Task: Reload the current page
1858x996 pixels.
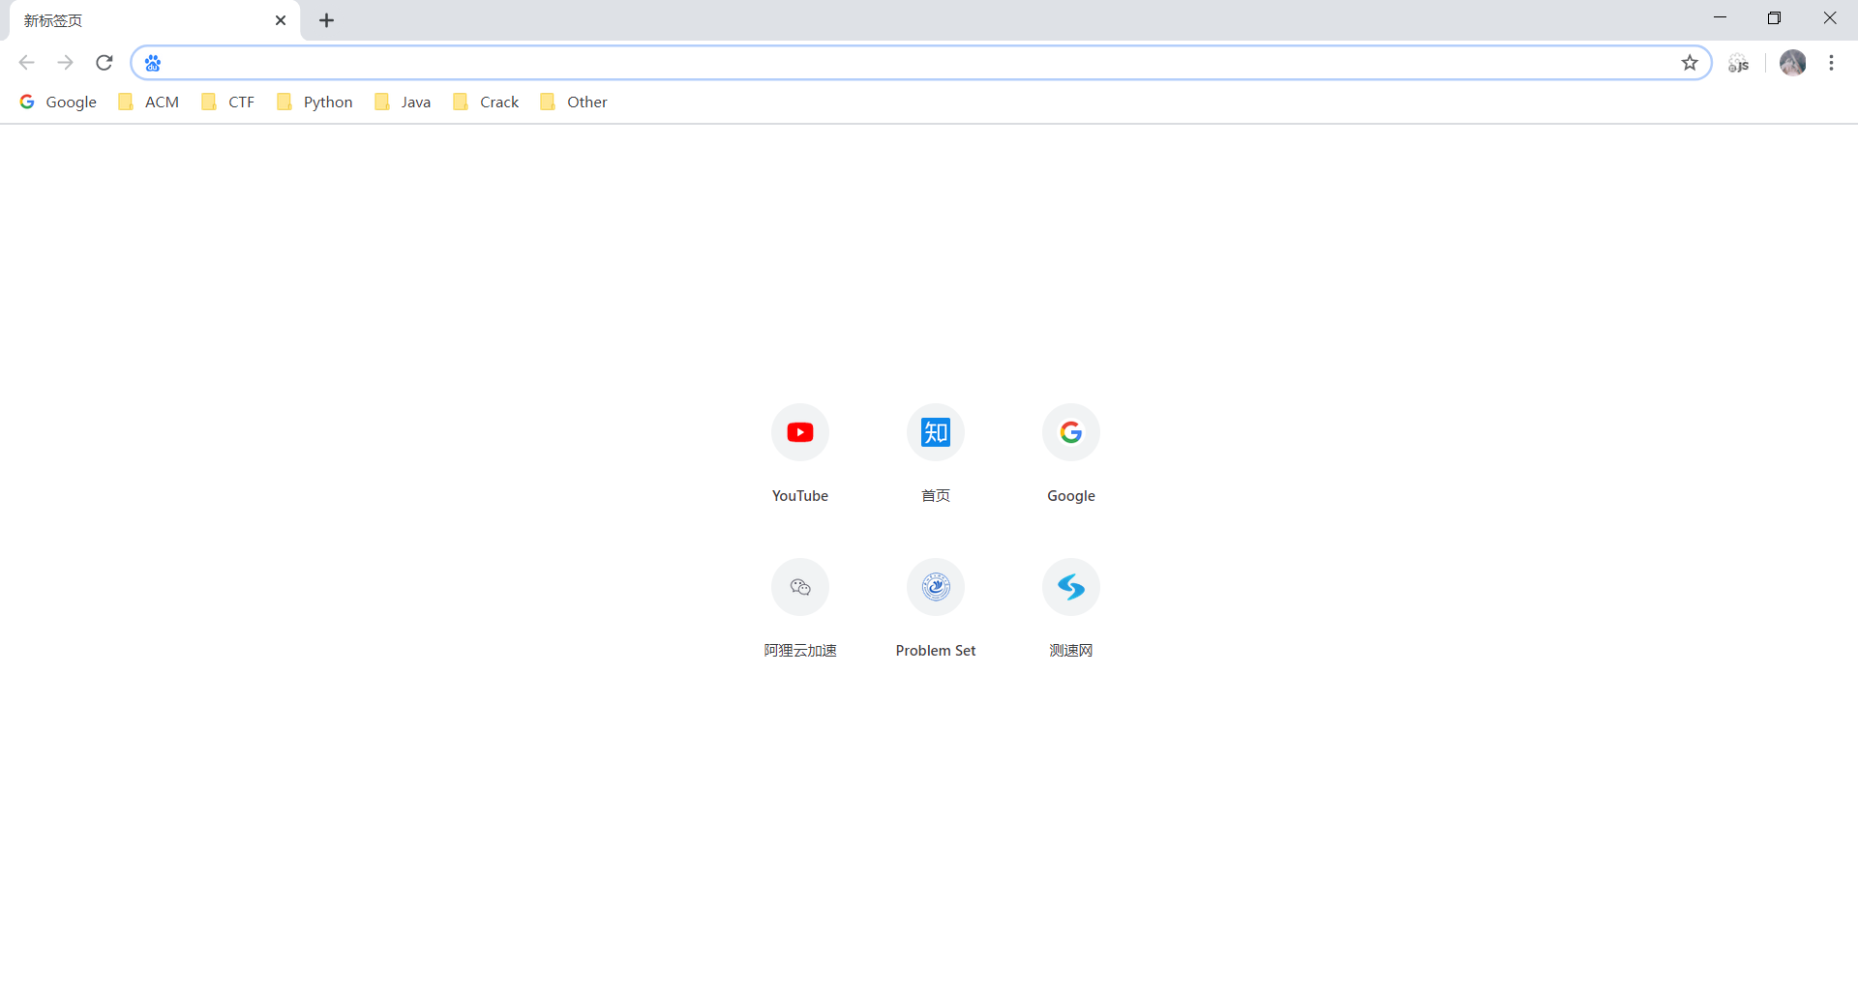Action: pyautogui.click(x=105, y=63)
